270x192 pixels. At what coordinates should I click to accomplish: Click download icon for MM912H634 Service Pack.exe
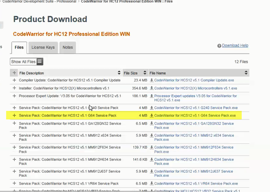pyautogui.click(x=151, y=159)
